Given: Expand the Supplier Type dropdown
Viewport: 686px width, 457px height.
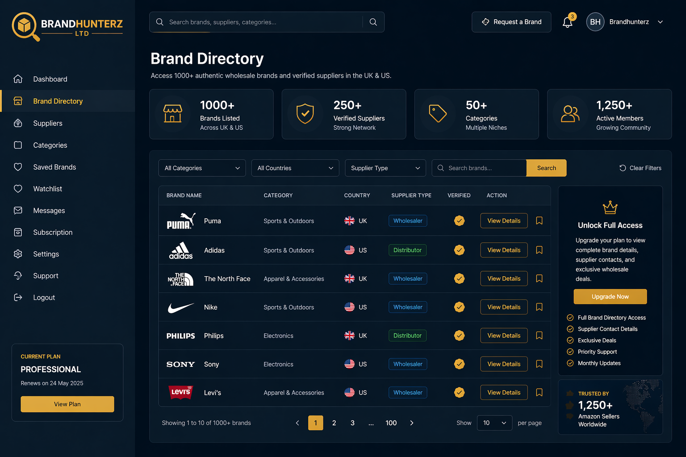Looking at the screenshot, I should 385,168.
